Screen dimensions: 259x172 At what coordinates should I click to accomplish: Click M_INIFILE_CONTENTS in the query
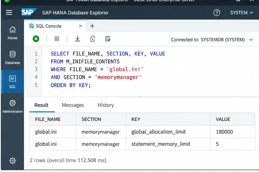click(x=93, y=62)
